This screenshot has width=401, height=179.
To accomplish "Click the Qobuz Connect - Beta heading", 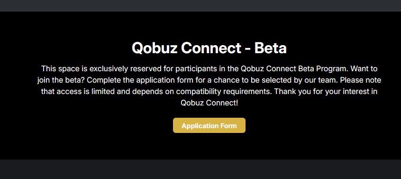I will tap(209, 48).
